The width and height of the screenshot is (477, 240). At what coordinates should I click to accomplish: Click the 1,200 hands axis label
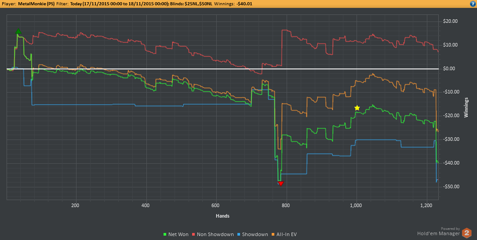(x=427, y=205)
